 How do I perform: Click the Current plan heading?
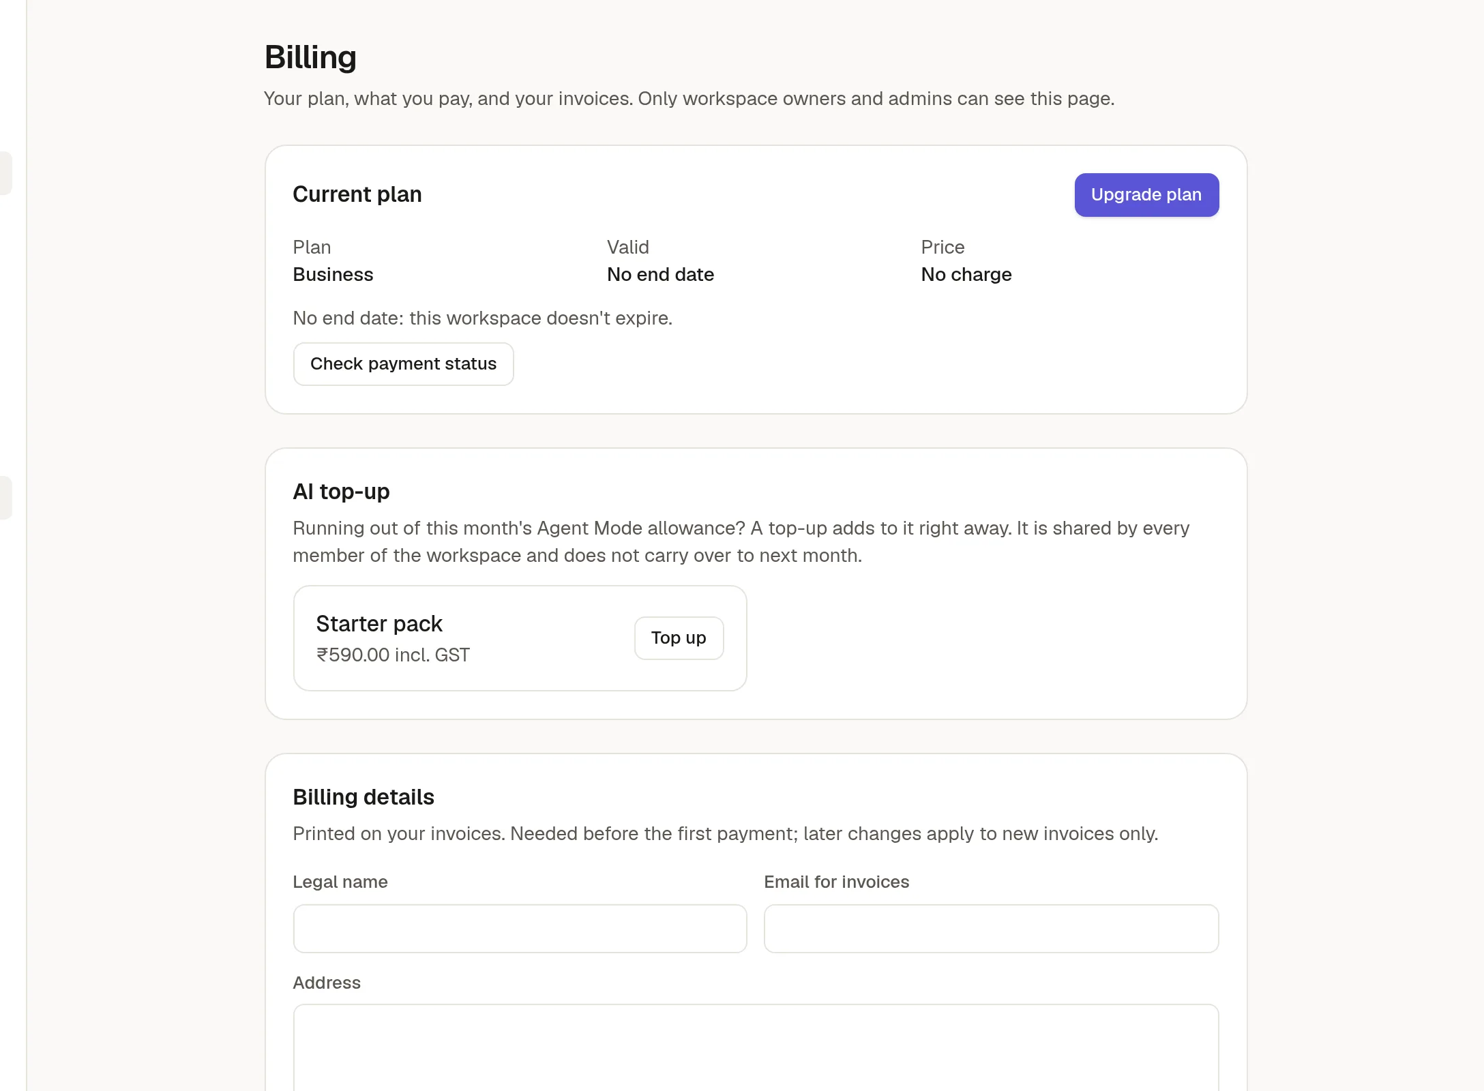(357, 194)
